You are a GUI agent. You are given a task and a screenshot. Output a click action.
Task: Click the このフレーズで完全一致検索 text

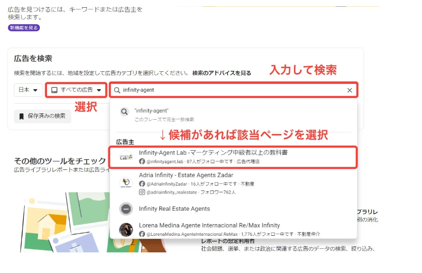click(x=164, y=120)
